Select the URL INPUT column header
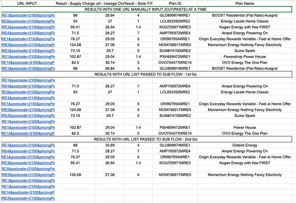Image resolution: width=296 pixels, height=203 pixels. click(27, 3)
